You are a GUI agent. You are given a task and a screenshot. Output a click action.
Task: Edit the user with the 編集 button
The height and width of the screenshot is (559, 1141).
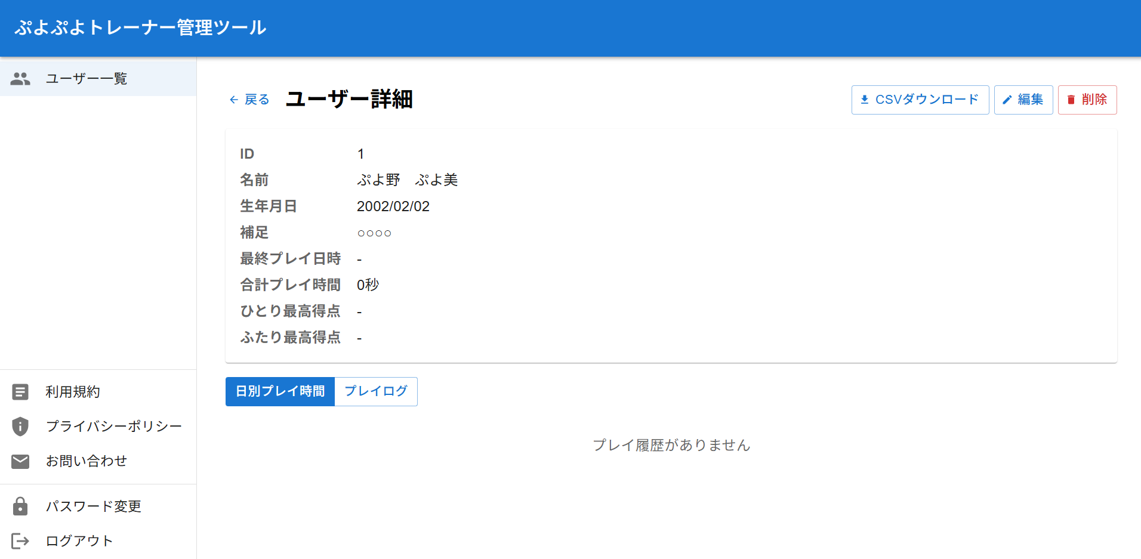(1023, 100)
